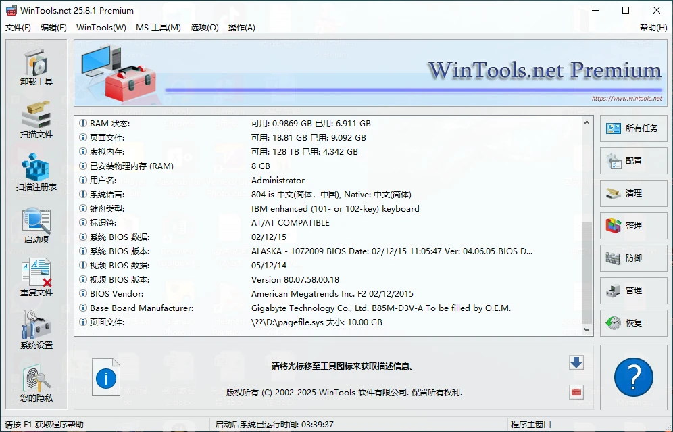
Task: Click the 配置 (Configuration) button
Action: [x=633, y=161]
